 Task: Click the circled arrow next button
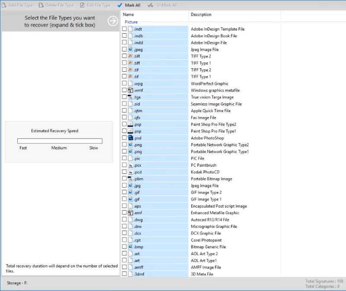tap(113, 21)
